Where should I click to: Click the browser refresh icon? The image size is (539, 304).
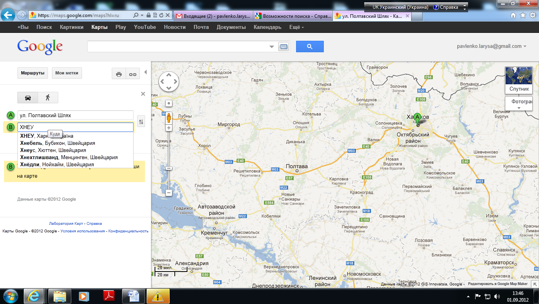(x=161, y=15)
